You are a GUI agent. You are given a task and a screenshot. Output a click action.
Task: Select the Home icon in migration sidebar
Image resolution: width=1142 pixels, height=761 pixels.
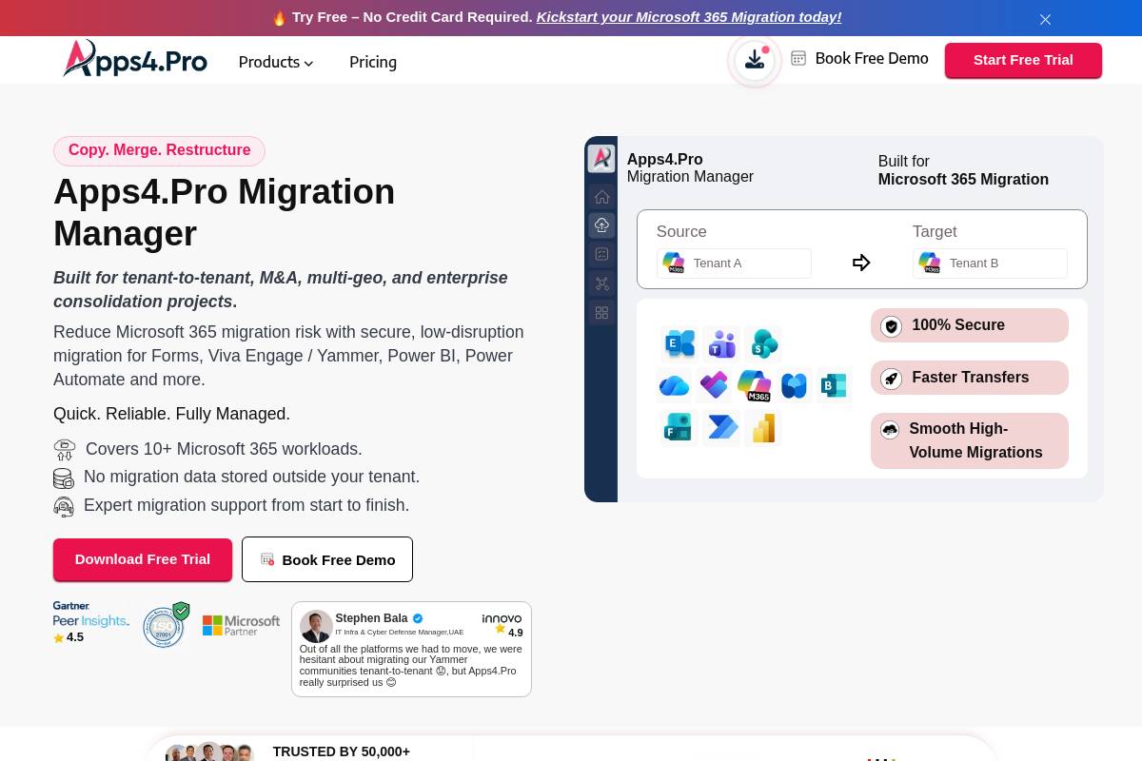pyautogui.click(x=601, y=197)
